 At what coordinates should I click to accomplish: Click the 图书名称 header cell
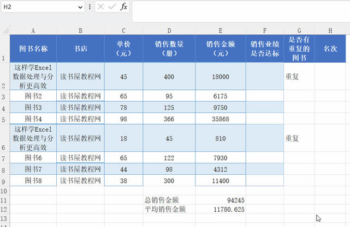click(x=33, y=49)
